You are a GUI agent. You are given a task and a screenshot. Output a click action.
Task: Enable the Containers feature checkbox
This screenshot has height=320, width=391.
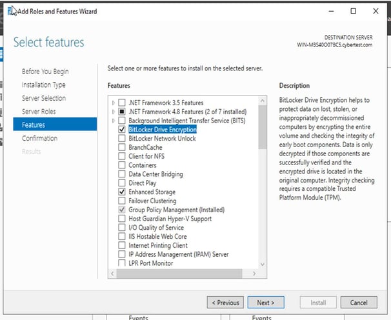[122, 165]
